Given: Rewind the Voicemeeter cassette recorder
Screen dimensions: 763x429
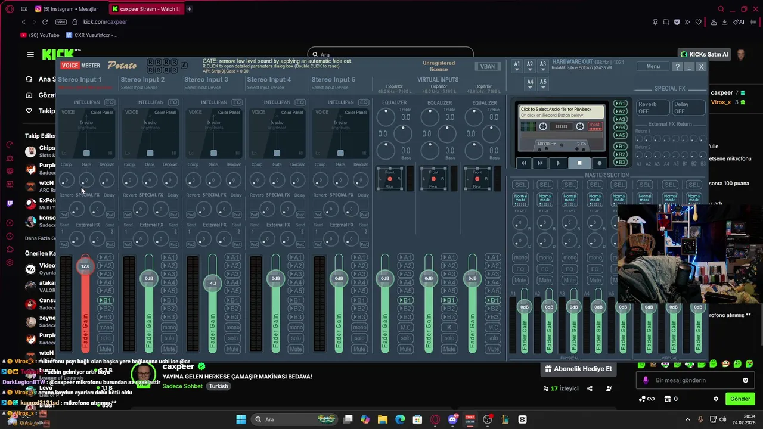Looking at the screenshot, I should pos(524,163).
